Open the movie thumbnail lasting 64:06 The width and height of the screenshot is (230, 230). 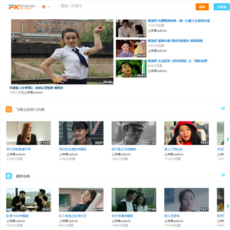(x=81, y=200)
